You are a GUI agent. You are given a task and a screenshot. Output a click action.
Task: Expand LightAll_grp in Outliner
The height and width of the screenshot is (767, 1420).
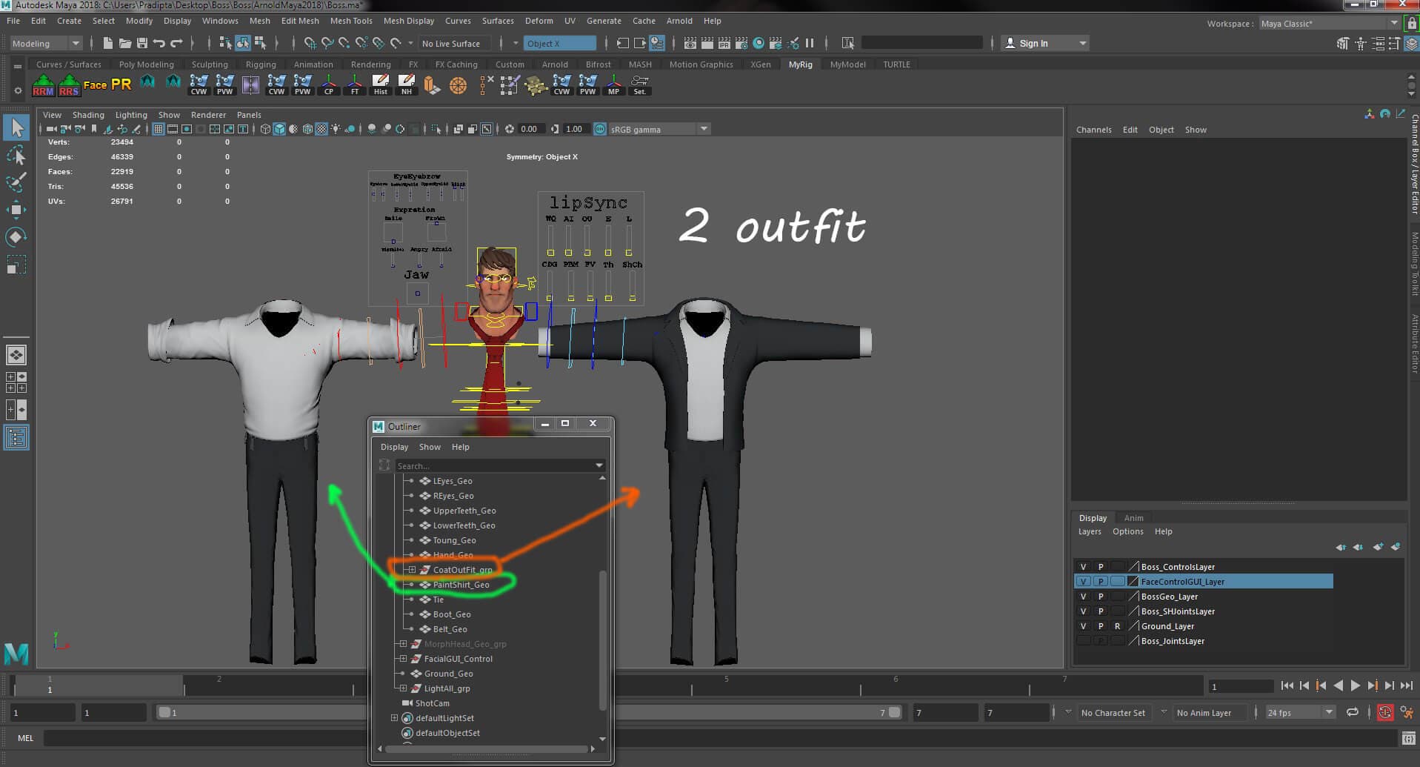pyautogui.click(x=403, y=688)
